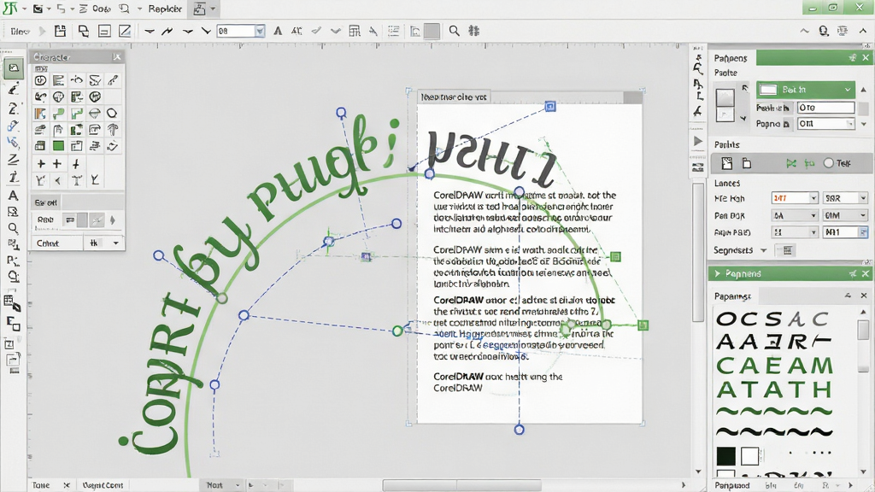Toggle the small square beside Paths field
The height and width of the screenshot is (492, 875).
click(x=786, y=108)
